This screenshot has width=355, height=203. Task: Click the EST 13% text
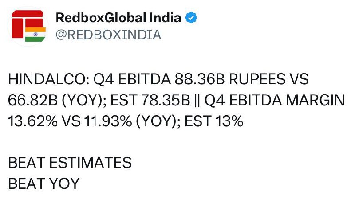pyautogui.click(x=214, y=121)
